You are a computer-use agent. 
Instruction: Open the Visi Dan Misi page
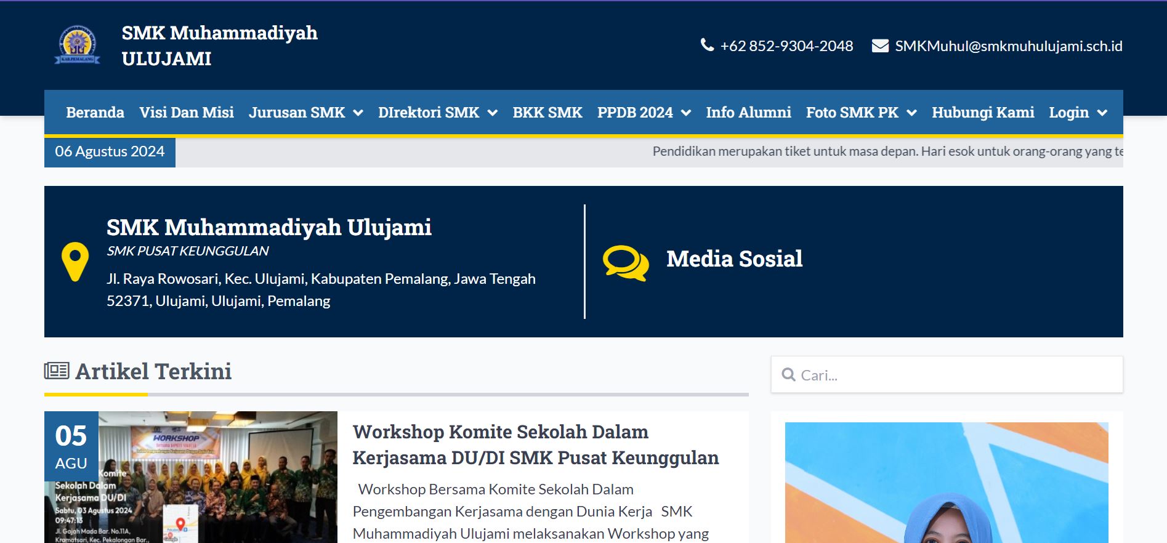[187, 113]
